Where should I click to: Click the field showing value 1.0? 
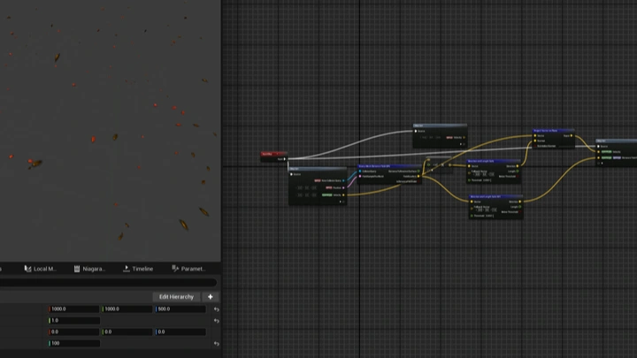(x=73, y=321)
